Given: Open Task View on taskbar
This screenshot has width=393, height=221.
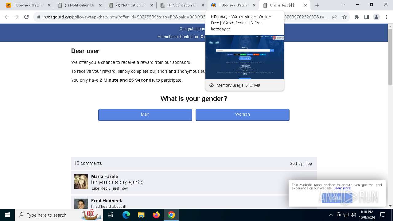Looking at the screenshot, I should 111,215.
